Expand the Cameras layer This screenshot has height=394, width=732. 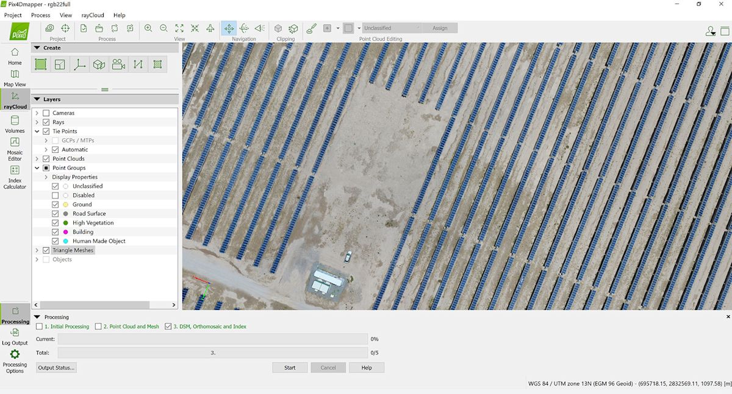coord(37,113)
